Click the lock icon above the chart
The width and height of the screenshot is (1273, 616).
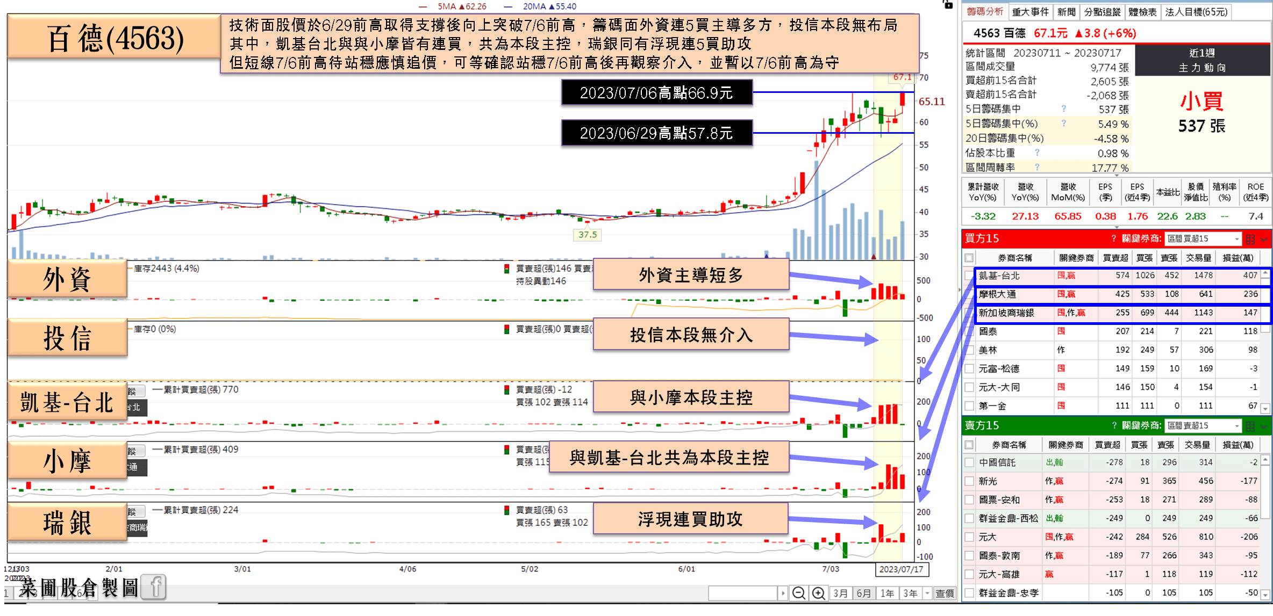click(948, 4)
